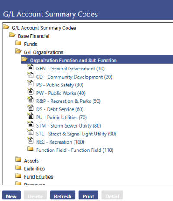This screenshot has width=173, height=201.
Task: Expand the Liabilities folder
Action: (x=18, y=167)
